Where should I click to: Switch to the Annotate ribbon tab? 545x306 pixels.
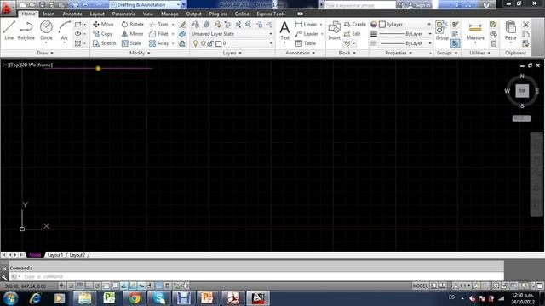pyautogui.click(x=72, y=14)
